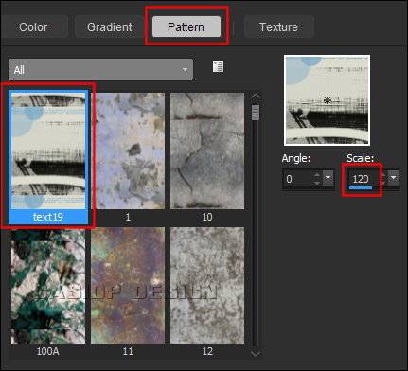Select the Pattern tab
Viewport: 408px width, 371px height.
pos(186,27)
